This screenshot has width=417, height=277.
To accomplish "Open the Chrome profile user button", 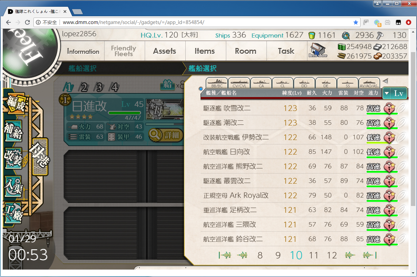I will 378,3.
